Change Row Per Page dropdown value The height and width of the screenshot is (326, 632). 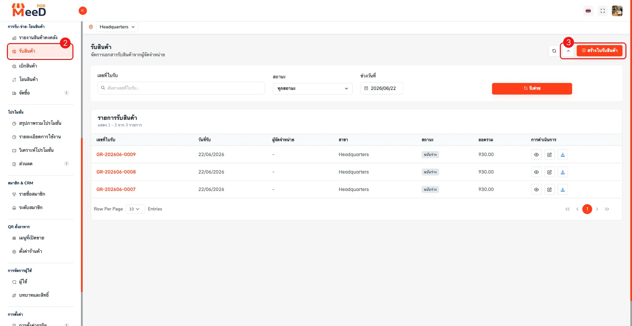(x=135, y=209)
